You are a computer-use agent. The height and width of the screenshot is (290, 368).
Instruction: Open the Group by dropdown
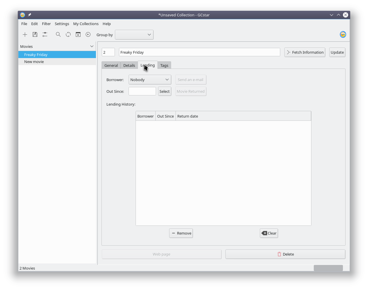point(134,35)
